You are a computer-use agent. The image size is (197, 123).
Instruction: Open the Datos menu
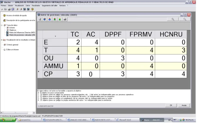28,6
